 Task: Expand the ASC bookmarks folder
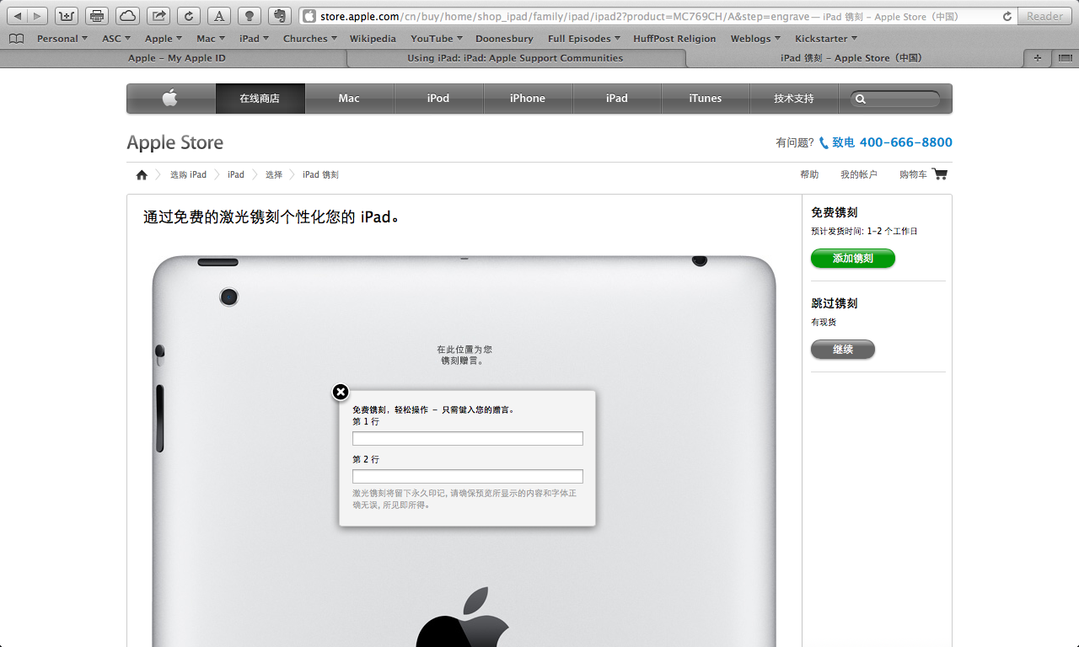tap(116, 39)
